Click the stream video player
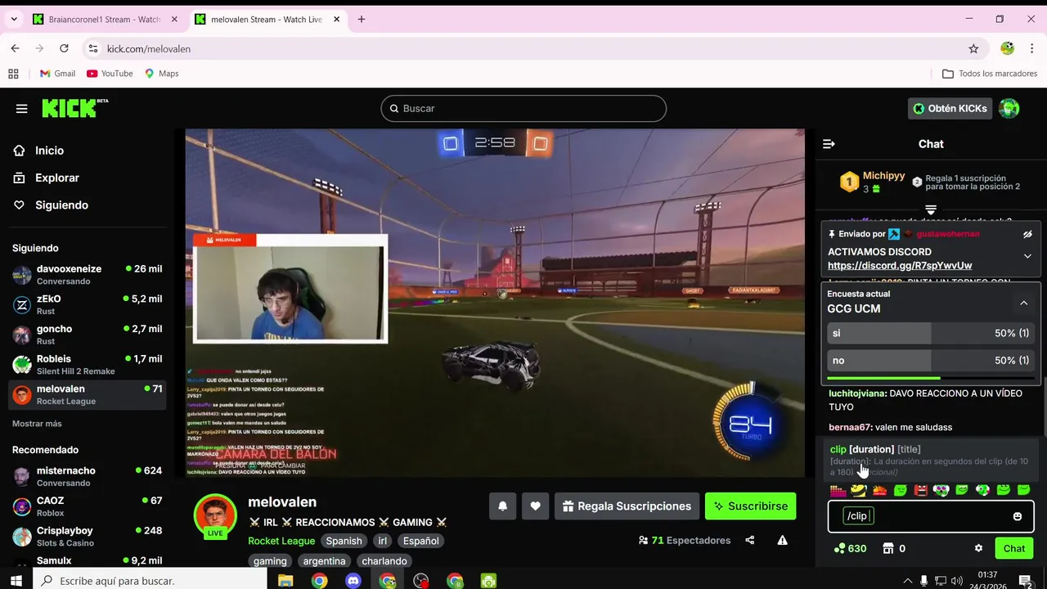 (495, 303)
